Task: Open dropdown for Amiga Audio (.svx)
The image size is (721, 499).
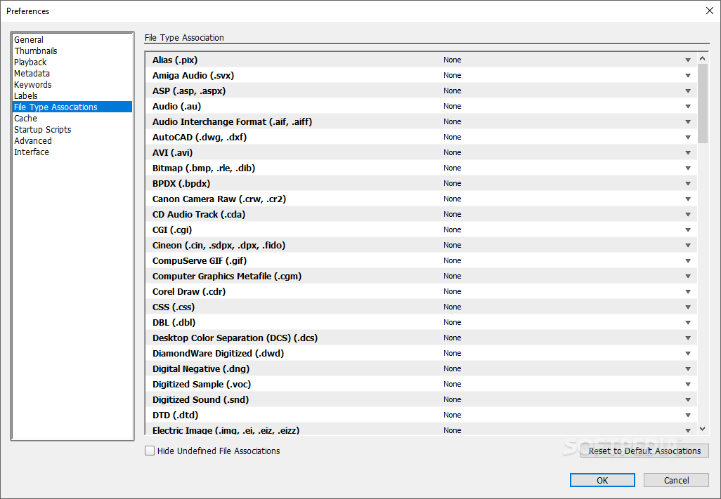Action: point(688,75)
